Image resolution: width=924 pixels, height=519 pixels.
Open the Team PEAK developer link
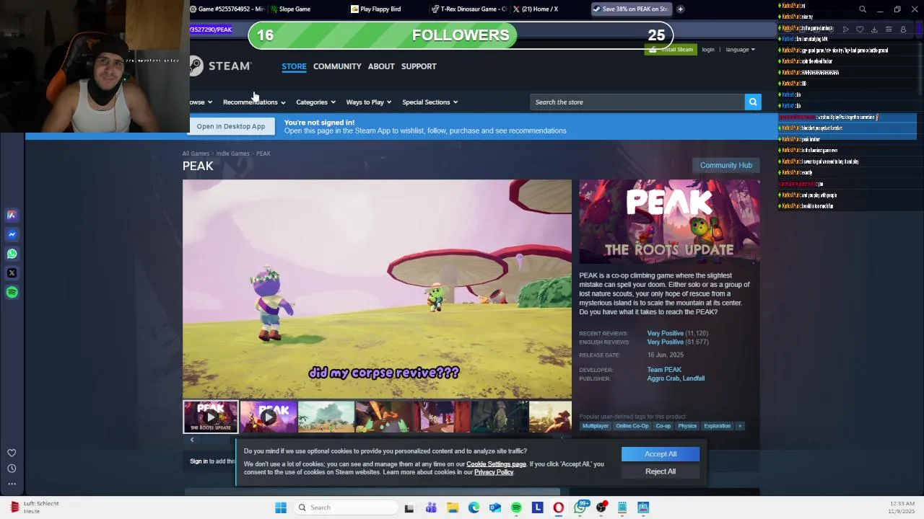(664, 370)
